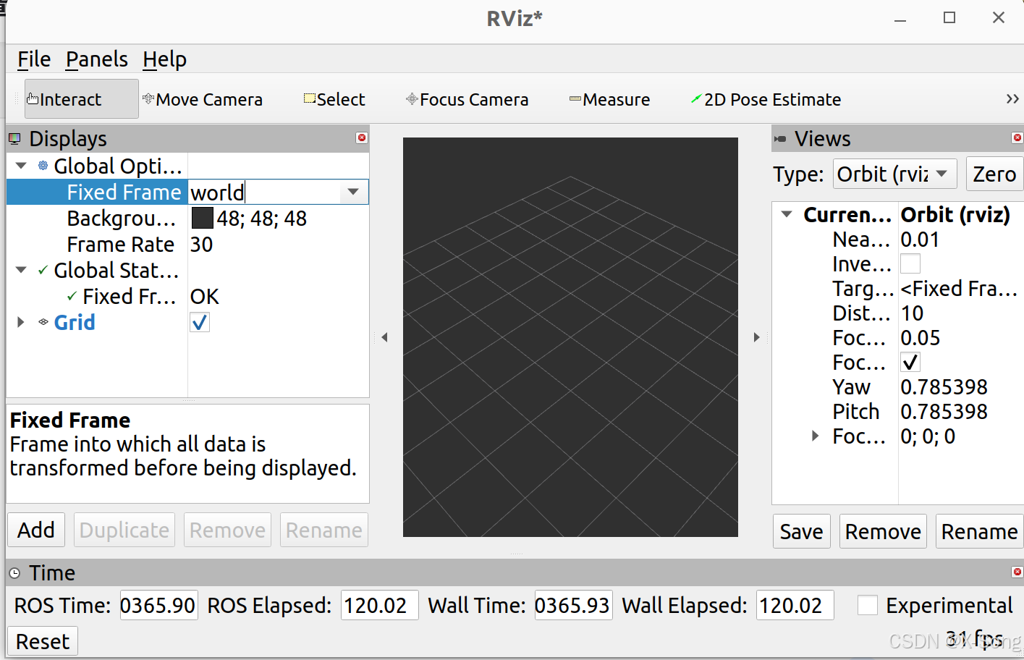Click the Near Clip value 0.01
The height and width of the screenshot is (660, 1024).
[x=920, y=240]
